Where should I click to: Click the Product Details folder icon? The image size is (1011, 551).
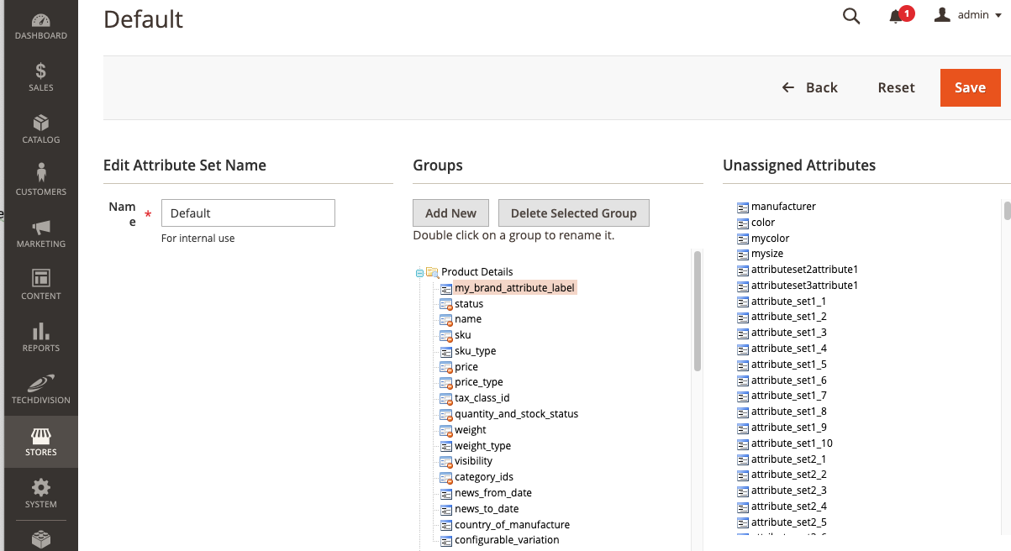coord(432,272)
